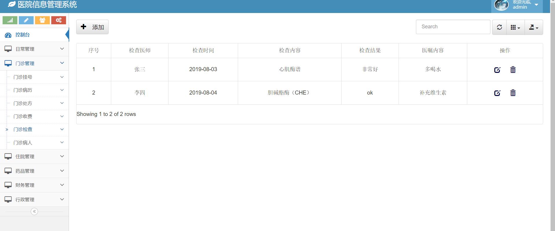
Task: Refresh the table with refresh icon
Action: (499, 27)
